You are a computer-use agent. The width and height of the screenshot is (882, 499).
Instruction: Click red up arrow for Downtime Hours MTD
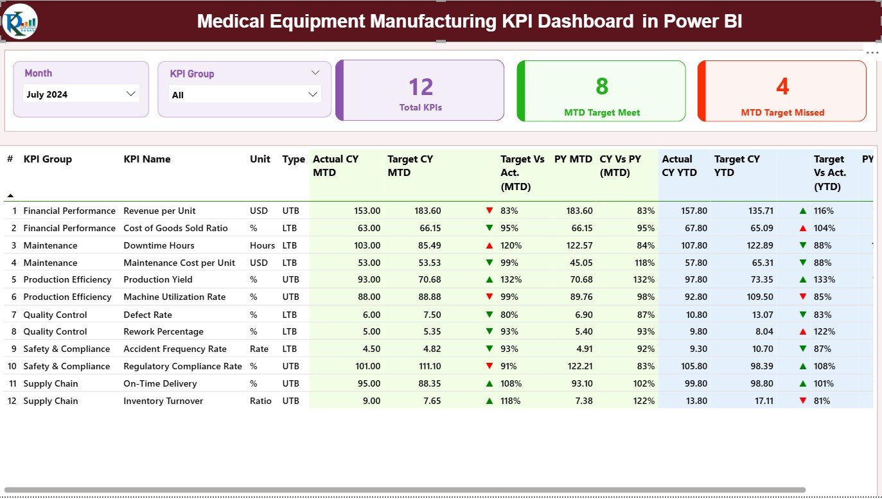click(x=490, y=245)
